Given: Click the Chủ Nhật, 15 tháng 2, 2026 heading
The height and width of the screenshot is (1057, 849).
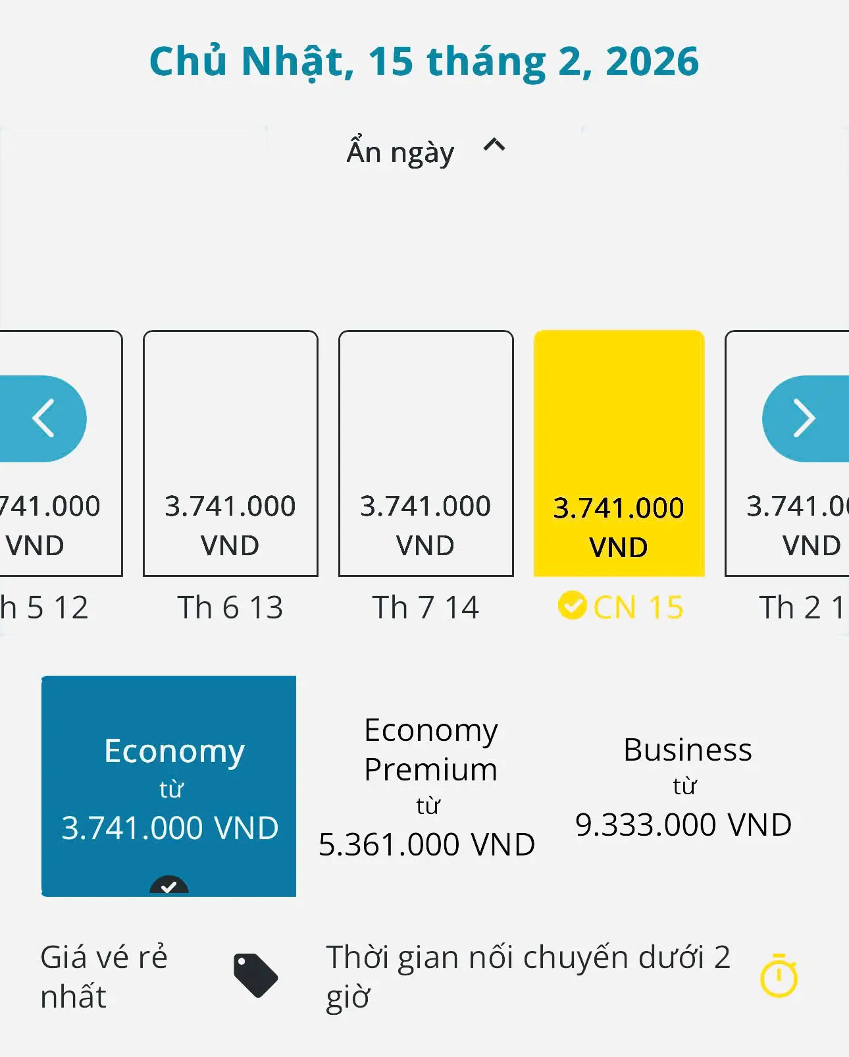Looking at the screenshot, I should point(424,61).
